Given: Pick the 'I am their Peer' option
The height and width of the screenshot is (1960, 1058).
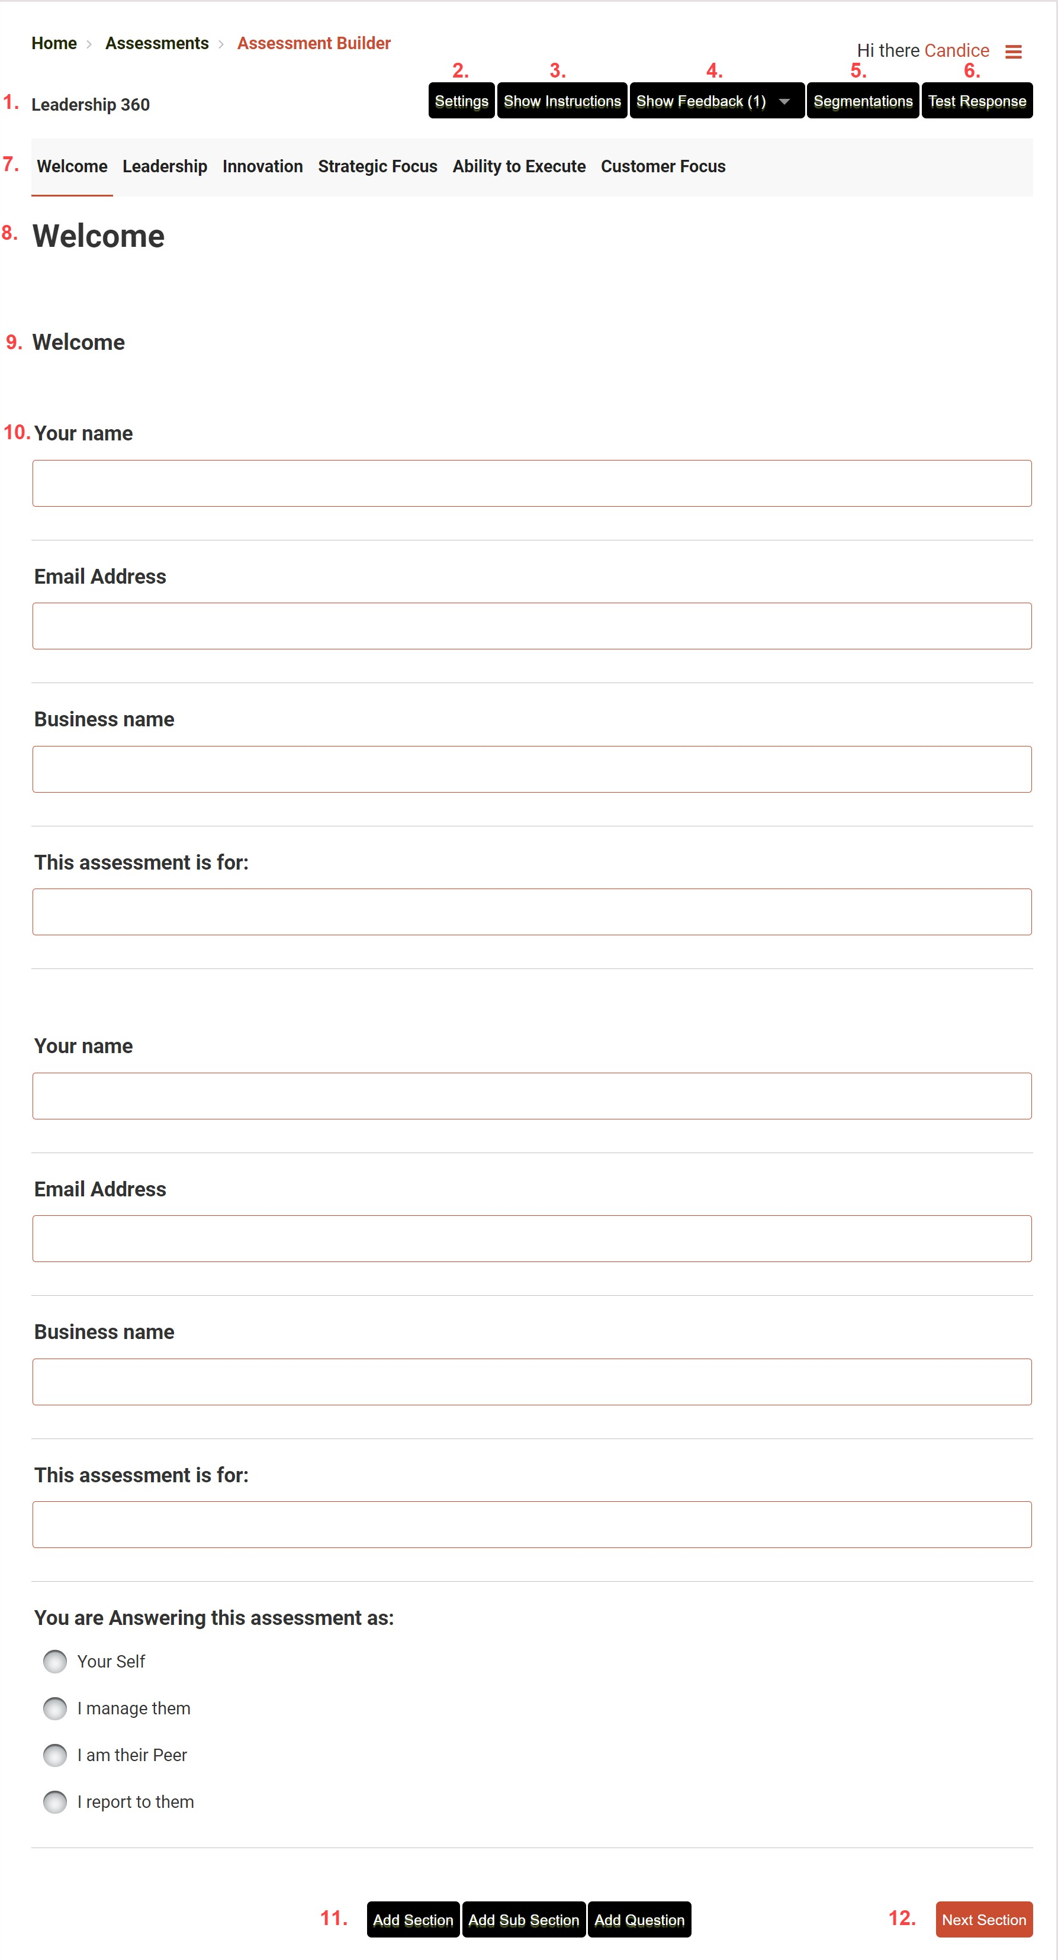Looking at the screenshot, I should pos(55,1755).
